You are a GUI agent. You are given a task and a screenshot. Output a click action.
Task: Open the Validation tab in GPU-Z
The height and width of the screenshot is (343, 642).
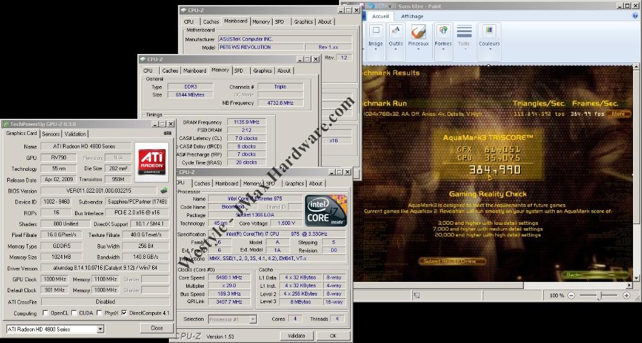pyautogui.click(x=75, y=134)
